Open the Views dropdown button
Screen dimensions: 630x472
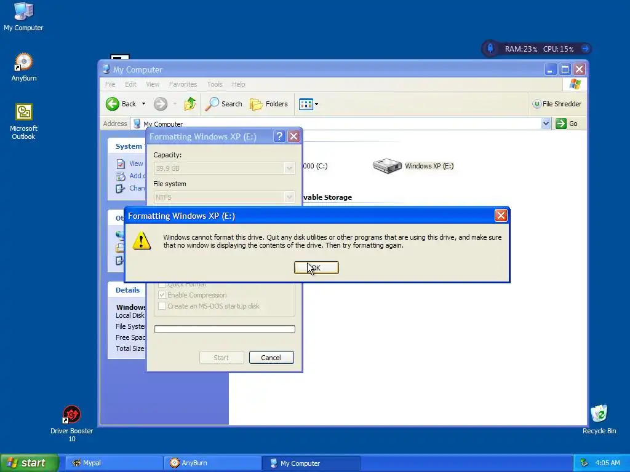click(x=309, y=104)
